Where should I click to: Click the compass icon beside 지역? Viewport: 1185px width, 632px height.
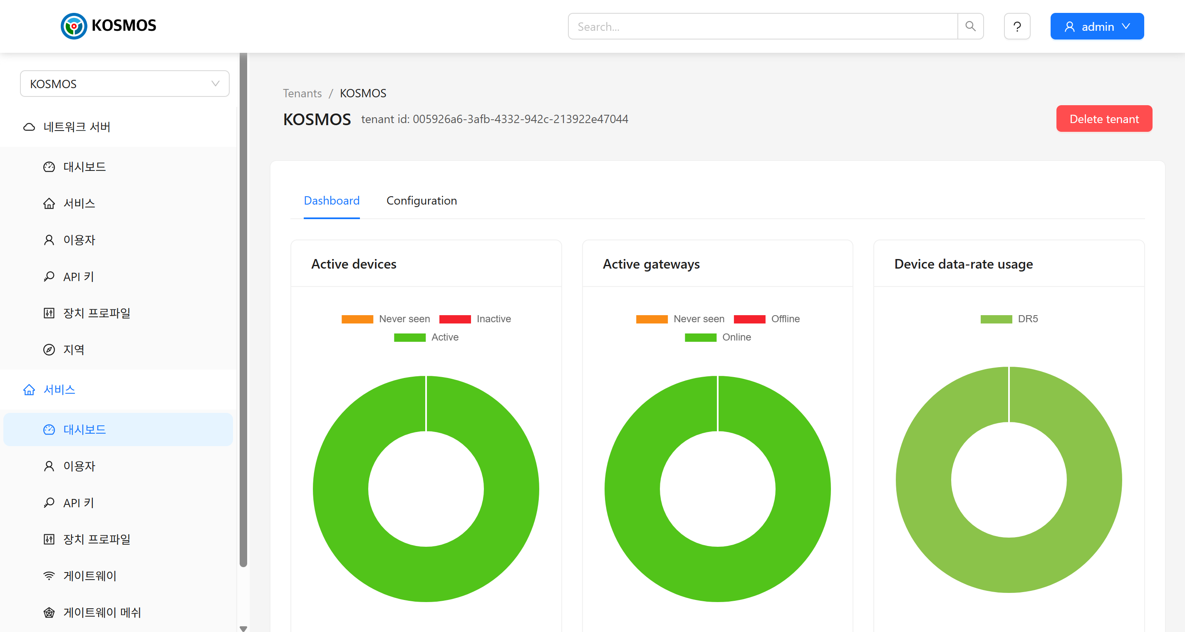point(49,349)
